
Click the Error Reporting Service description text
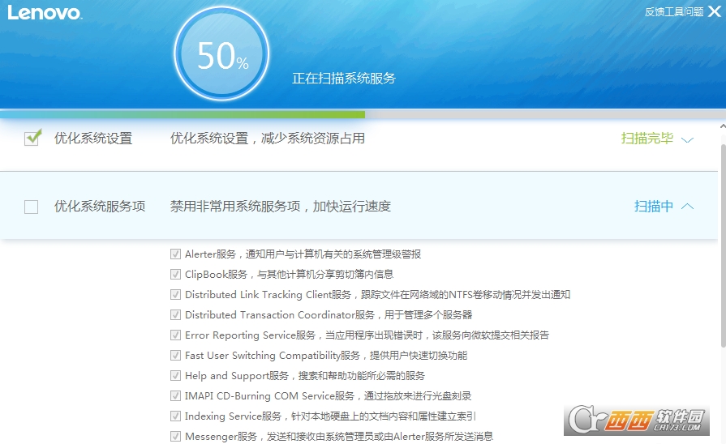pos(367,335)
